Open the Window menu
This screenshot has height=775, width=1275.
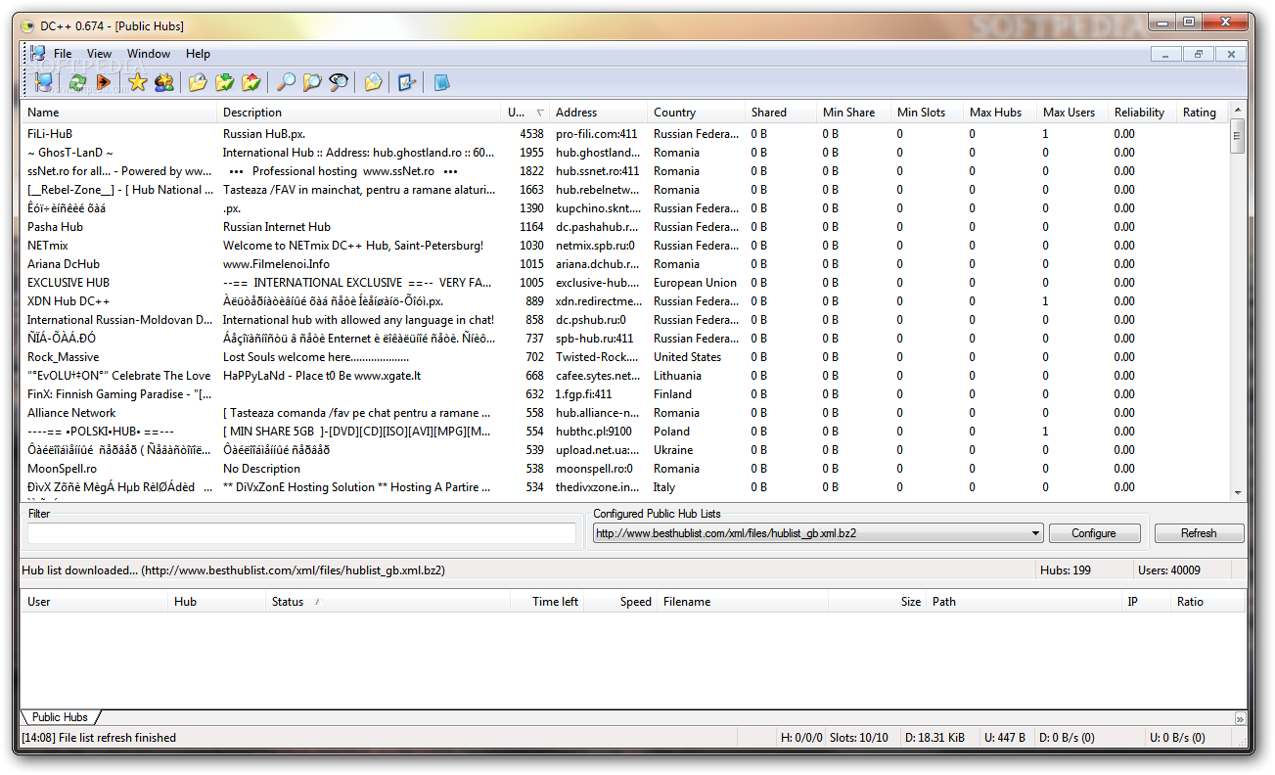point(149,54)
